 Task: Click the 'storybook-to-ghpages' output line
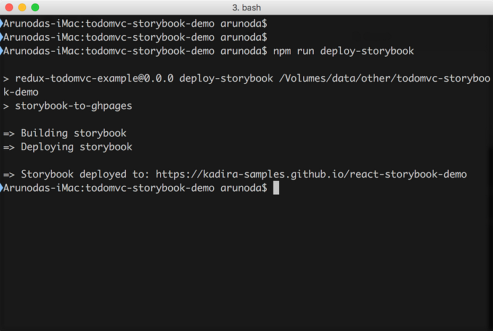(x=73, y=105)
